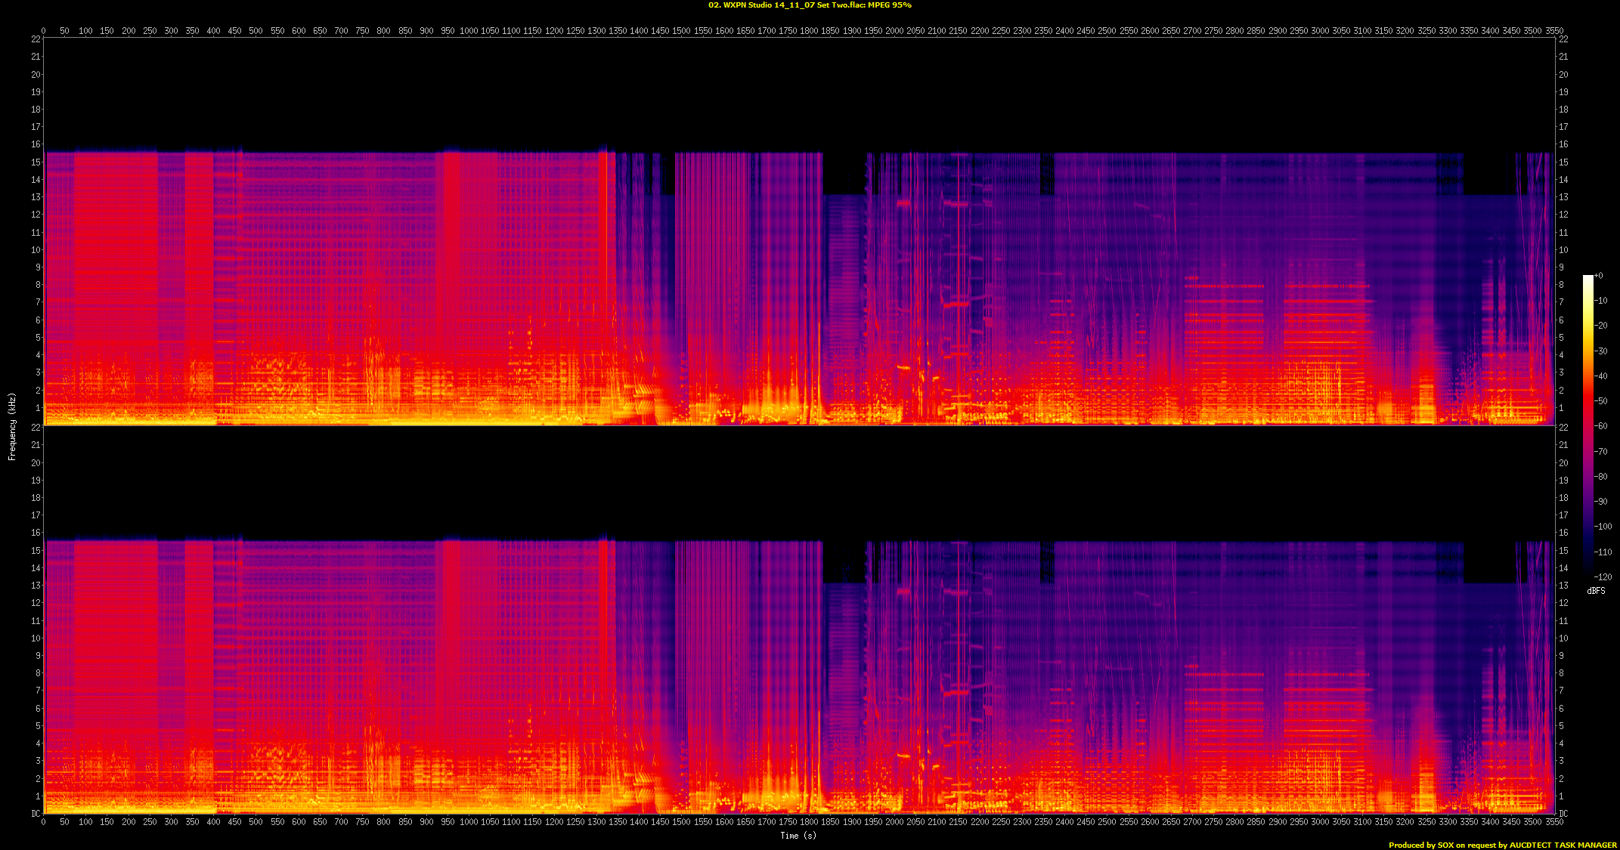Click 10 kHz on lower channel right axis
The image size is (1620, 850).
tap(1563, 638)
